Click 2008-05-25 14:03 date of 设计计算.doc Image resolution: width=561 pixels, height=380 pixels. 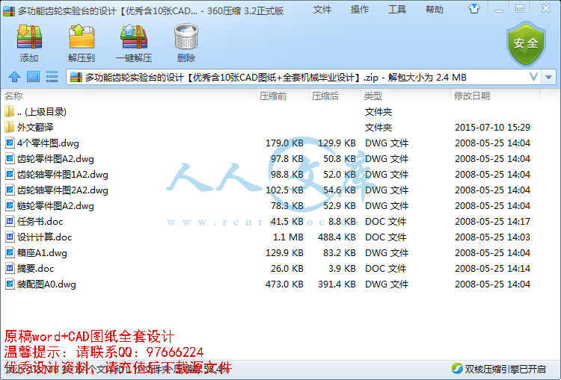[x=492, y=237]
